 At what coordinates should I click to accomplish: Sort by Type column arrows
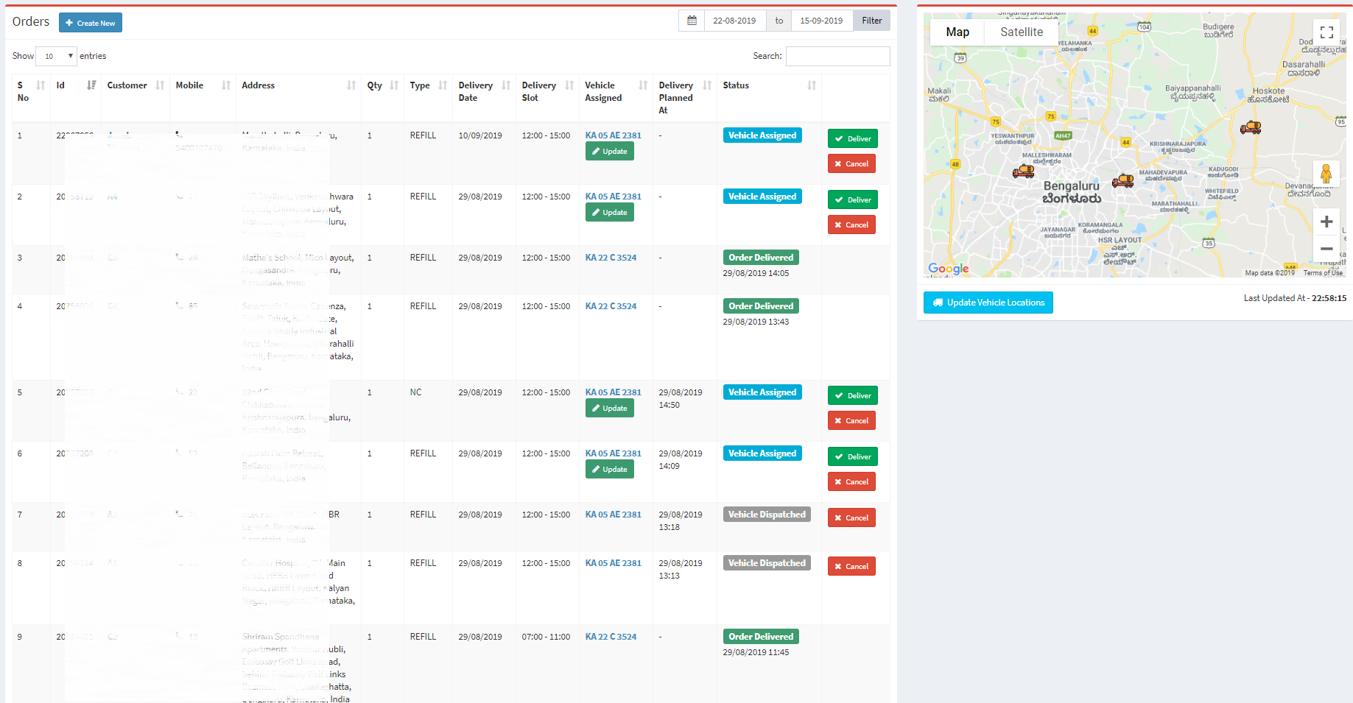[x=443, y=85]
